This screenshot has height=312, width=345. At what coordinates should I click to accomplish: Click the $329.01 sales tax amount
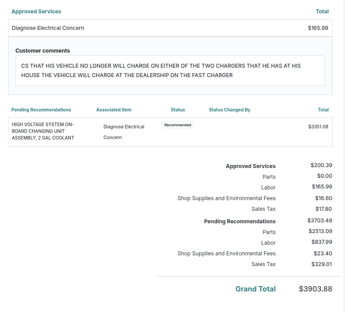[321, 264]
